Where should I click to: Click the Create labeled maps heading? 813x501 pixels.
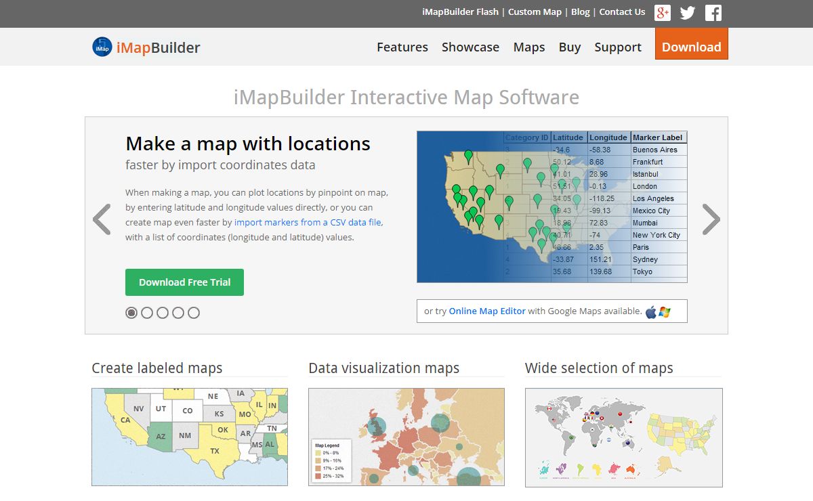coord(157,368)
